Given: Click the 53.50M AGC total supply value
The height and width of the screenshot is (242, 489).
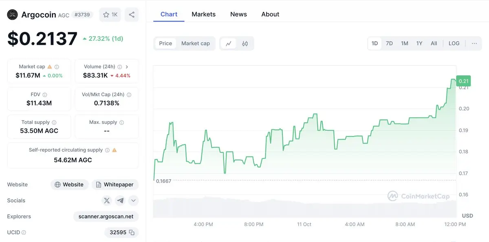Looking at the screenshot, I should [39, 131].
